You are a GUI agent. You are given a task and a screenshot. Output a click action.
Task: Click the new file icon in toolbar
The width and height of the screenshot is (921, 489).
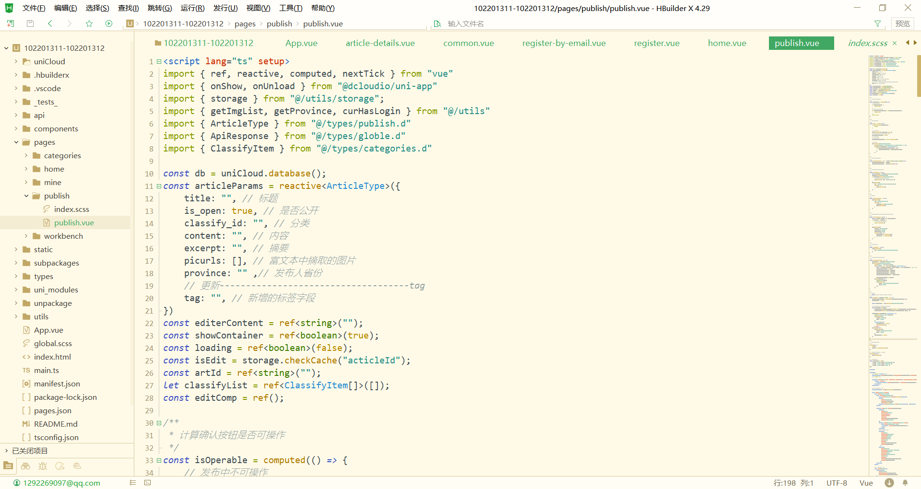[x=11, y=23]
